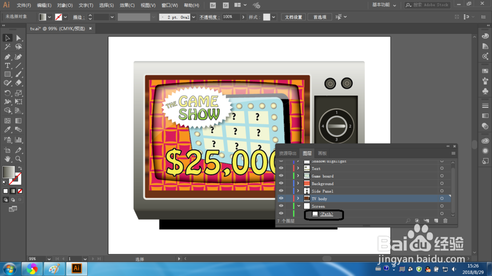Choose the Magic Wand tool
The height and width of the screenshot is (276, 492).
pos(7,47)
